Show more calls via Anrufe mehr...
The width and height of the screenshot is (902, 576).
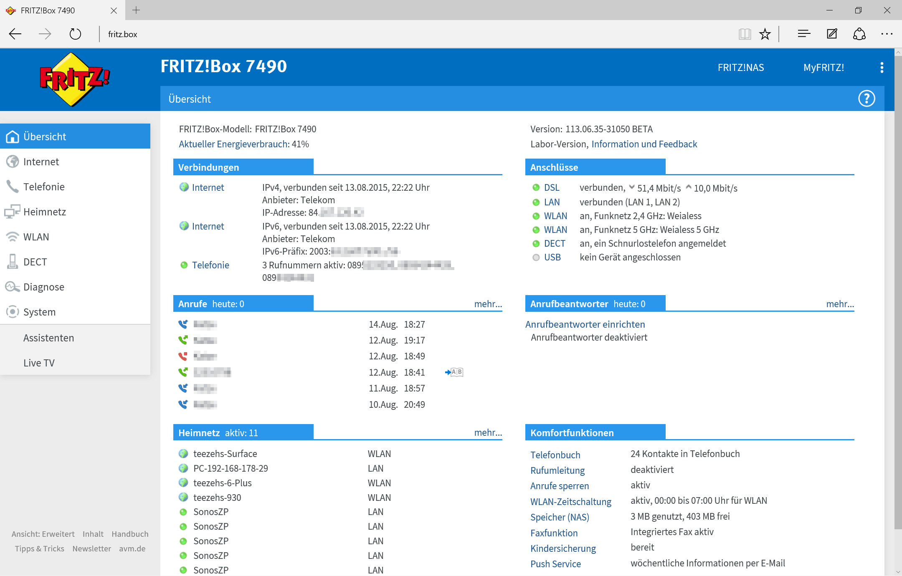[x=488, y=304]
